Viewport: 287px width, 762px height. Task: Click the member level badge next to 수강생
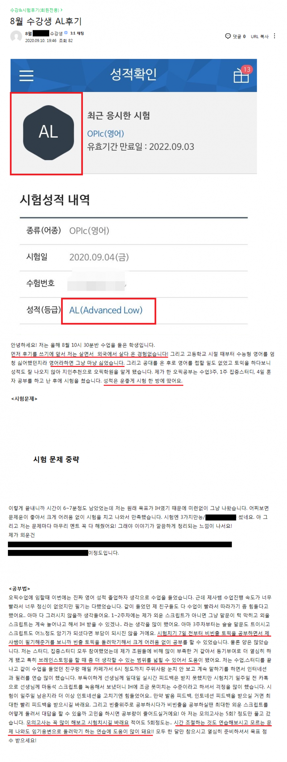coord(66,33)
